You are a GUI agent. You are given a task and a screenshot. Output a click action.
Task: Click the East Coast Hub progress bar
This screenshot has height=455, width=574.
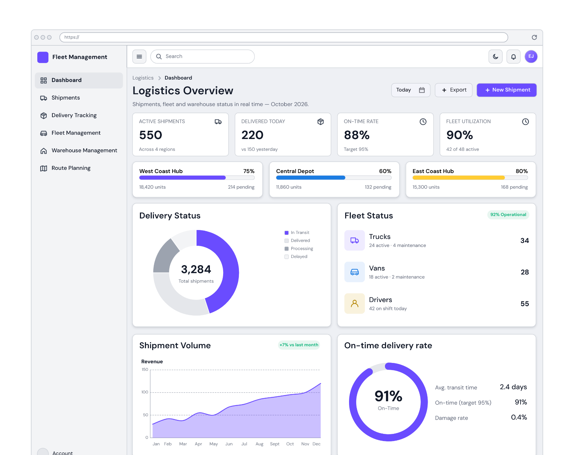pos(470,178)
